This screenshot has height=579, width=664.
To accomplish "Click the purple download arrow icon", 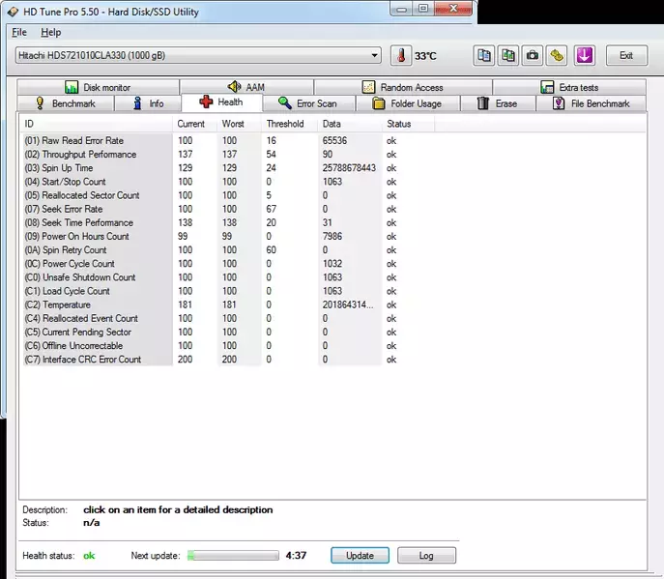I will 585,55.
